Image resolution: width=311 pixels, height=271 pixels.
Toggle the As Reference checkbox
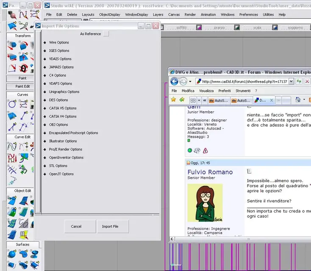click(x=106, y=34)
